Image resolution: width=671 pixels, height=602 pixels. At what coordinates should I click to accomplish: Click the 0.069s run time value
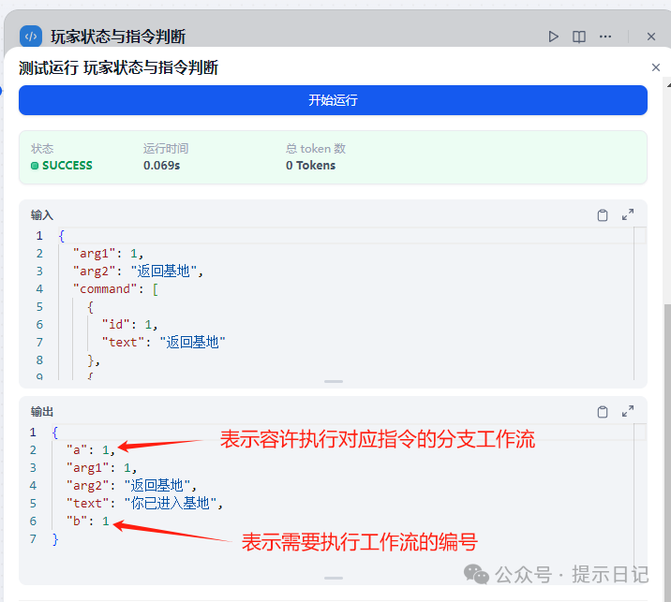click(x=162, y=166)
